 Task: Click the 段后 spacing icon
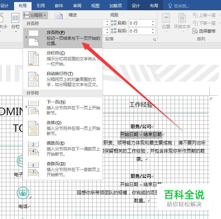[114, 31]
